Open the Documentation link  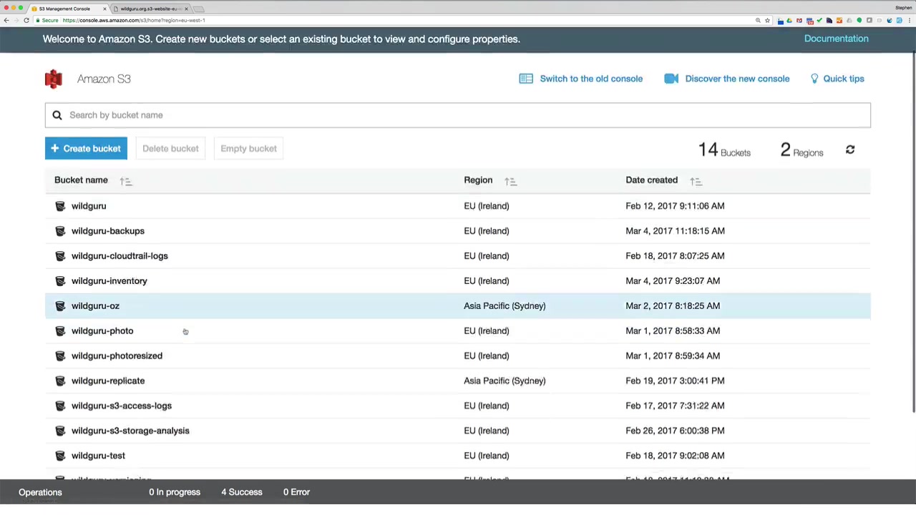(x=837, y=39)
